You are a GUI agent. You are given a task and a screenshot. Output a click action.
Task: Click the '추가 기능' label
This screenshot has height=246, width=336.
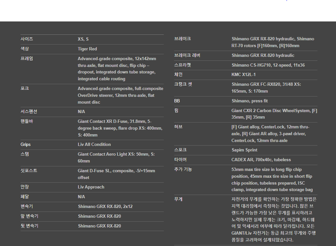click(183, 169)
